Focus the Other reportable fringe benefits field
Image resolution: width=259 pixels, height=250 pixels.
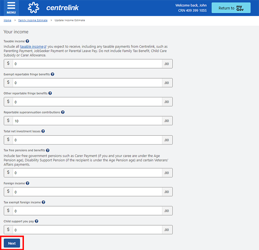tap(88, 102)
